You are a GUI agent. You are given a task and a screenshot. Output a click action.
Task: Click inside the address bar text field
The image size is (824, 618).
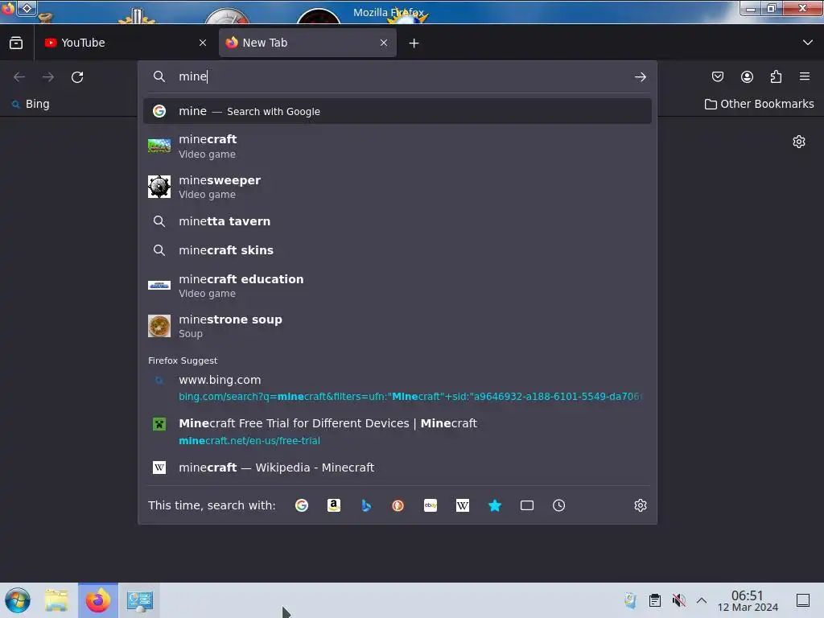tap(399, 76)
